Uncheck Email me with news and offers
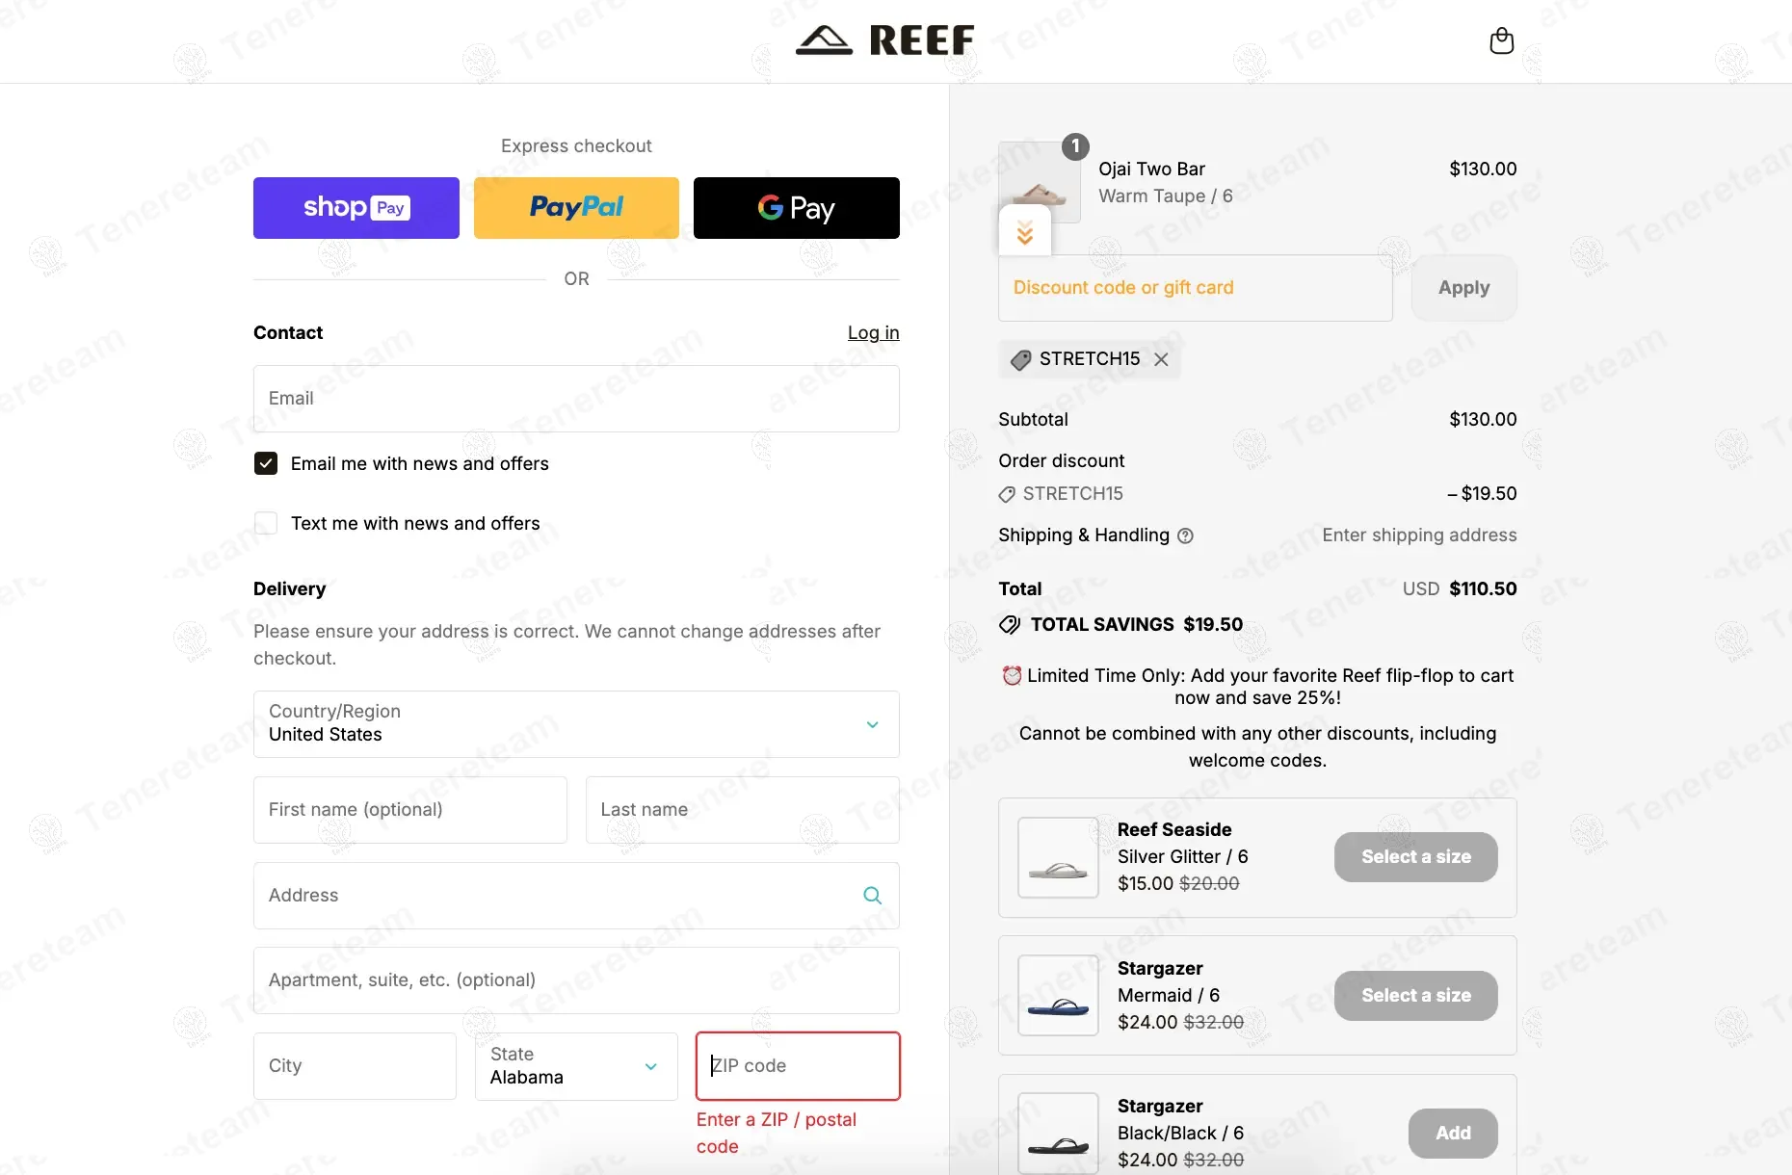Image resolution: width=1792 pixels, height=1175 pixels. click(x=266, y=464)
